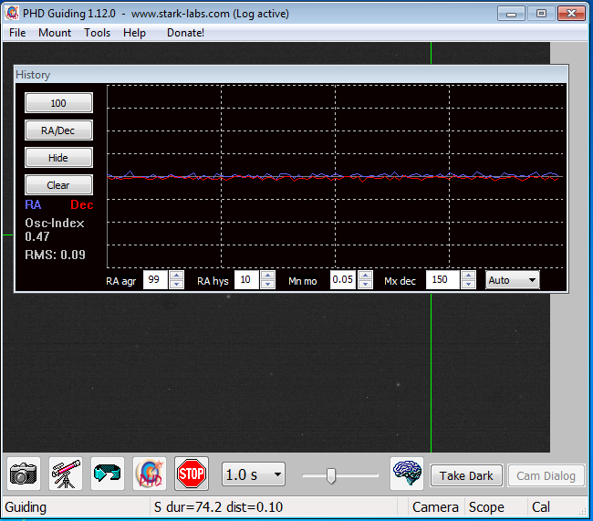Decrease RA agr value with down arrow

177,284
